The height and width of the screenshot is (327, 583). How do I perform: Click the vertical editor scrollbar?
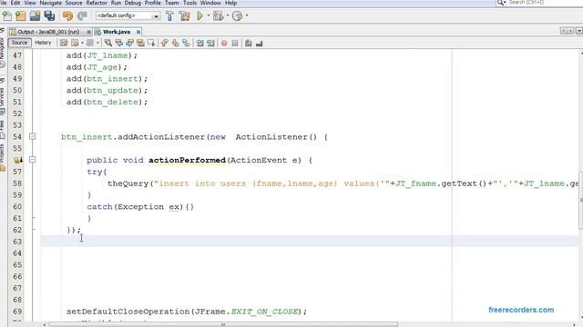(x=581, y=200)
